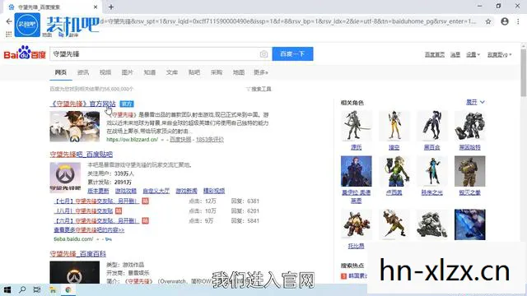Click the 百度首页 link at top right
Viewport: 527px width, 296px height.
coord(435,55)
